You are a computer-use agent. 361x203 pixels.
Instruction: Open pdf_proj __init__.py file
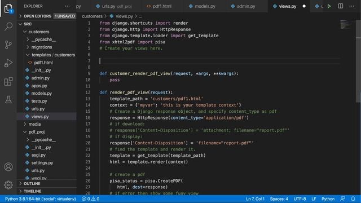point(41,147)
